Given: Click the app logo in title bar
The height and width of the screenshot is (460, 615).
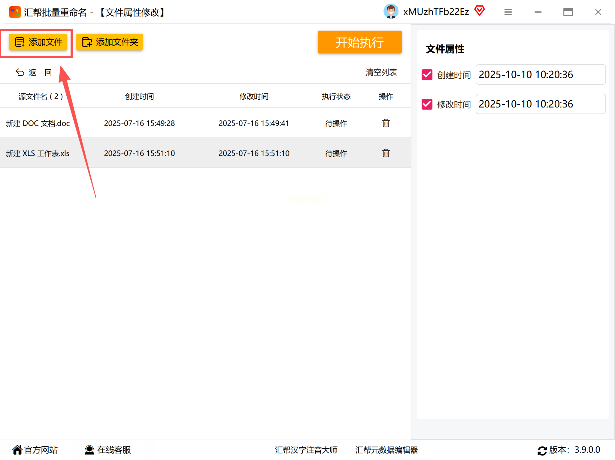Looking at the screenshot, I should [x=15, y=12].
